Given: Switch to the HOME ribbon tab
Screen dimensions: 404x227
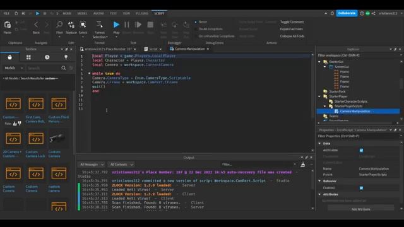Looking at the screenshot, I should pos(67,13).
